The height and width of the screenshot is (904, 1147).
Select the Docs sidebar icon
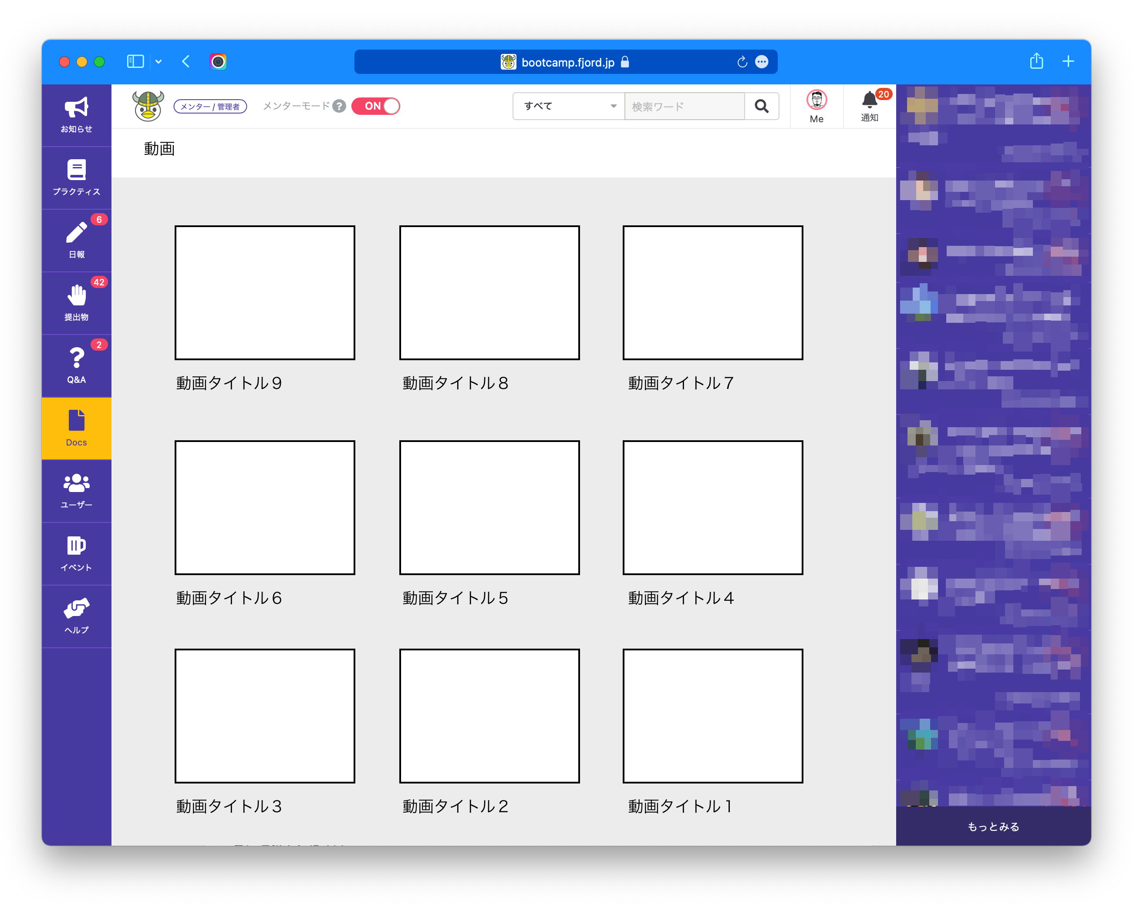[76, 428]
